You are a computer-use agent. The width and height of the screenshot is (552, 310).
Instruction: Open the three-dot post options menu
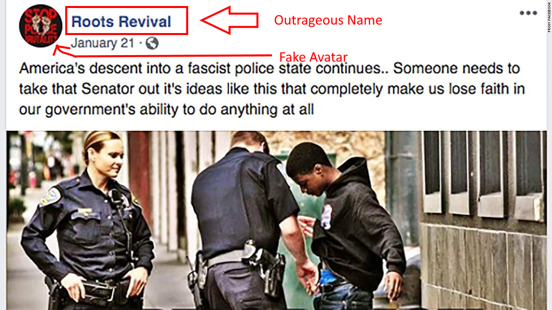pyautogui.click(x=528, y=13)
